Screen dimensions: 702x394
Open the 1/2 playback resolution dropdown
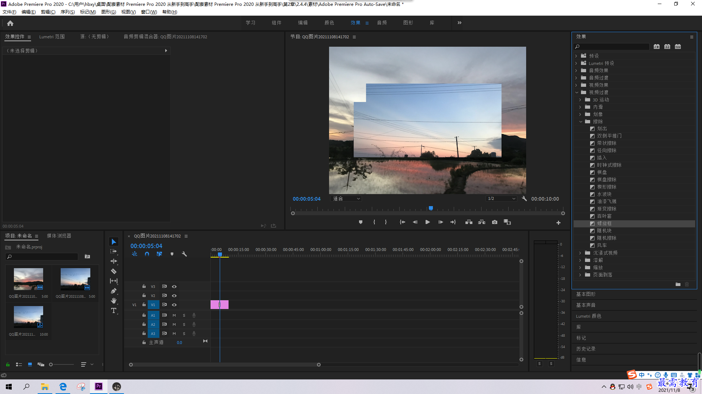[x=501, y=199]
